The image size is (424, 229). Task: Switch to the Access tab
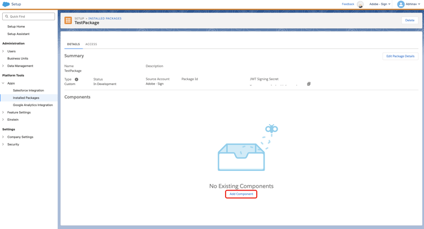coord(91,44)
